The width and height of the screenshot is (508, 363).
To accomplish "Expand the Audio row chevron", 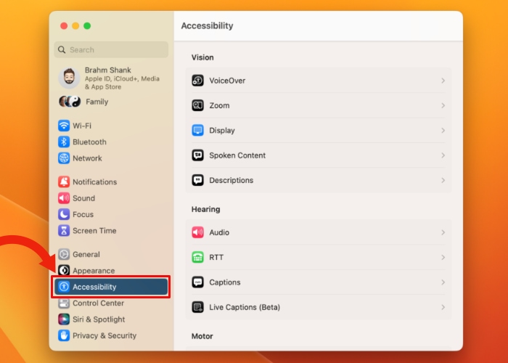I will pyautogui.click(x=443, y=232).
